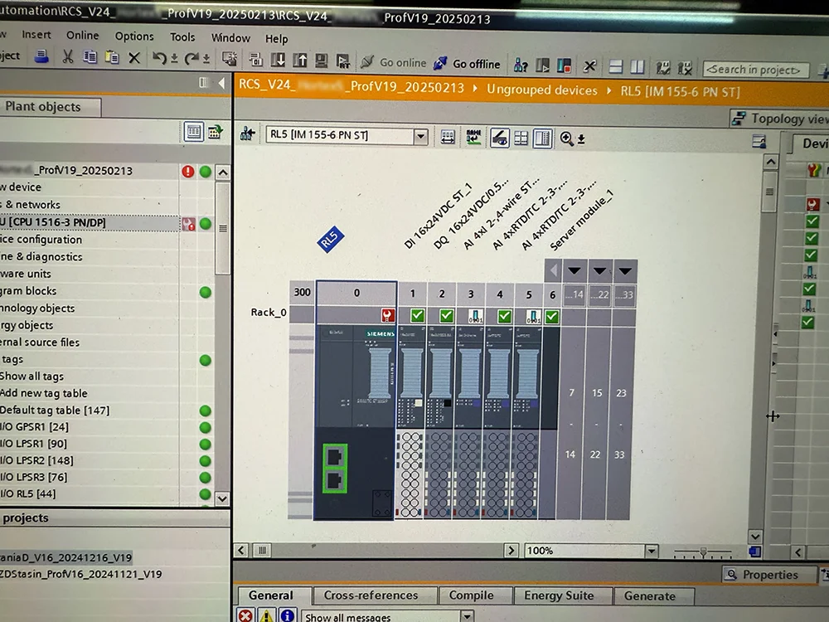
Task: Toggle the icon just left of the zoom magnifier
Action: click(x=542, y=138)
